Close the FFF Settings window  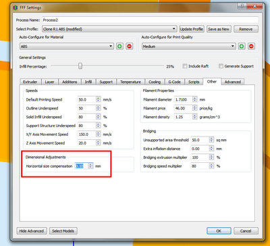254,7
